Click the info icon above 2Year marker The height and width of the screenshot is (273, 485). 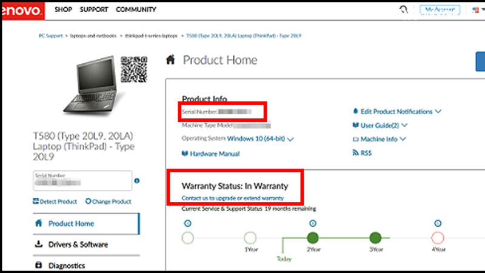tap(313, 223)
